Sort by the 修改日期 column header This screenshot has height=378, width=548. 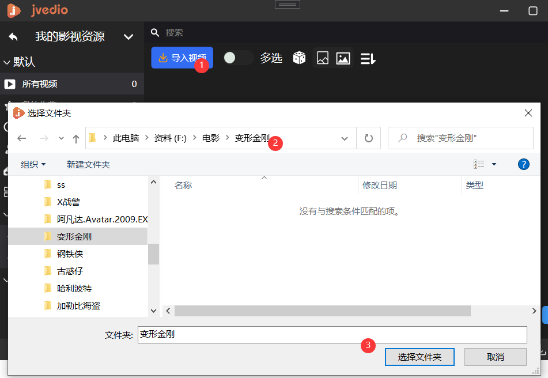380,185
